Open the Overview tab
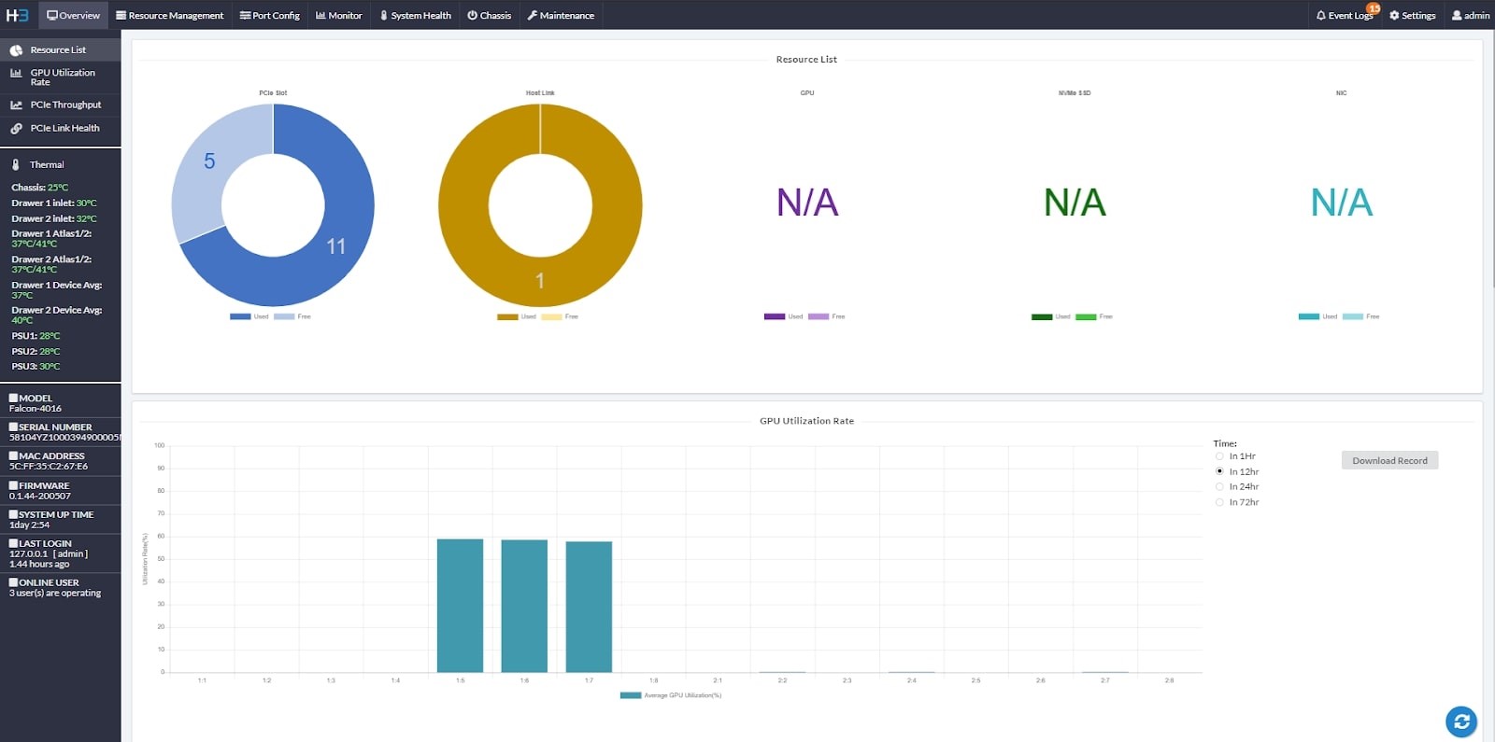The image size is (1495, 742). point(73,15)
